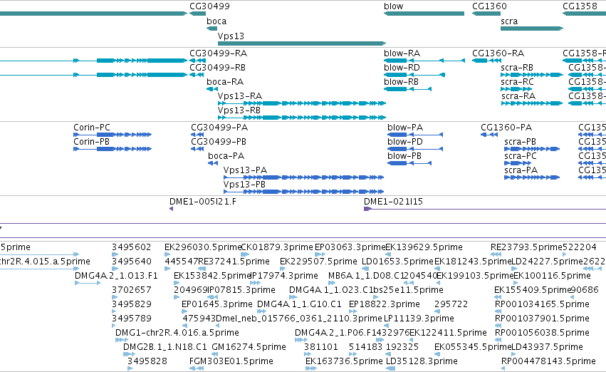Select the scra-PC protein label

(x=521, y=156)
